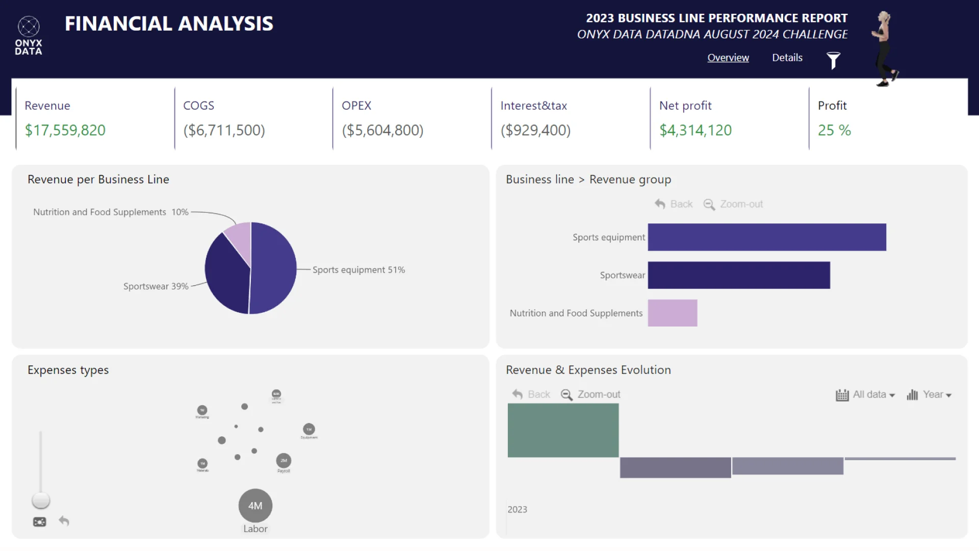
Task: Select Sports equipment pie slice
Action: (x=274, y=268)
